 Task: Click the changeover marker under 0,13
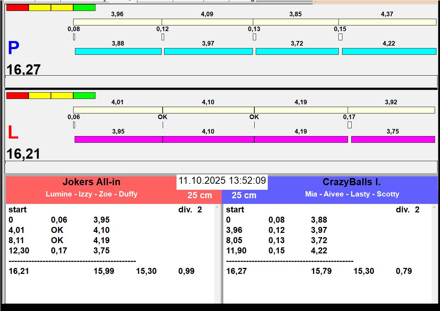(254, 37)
